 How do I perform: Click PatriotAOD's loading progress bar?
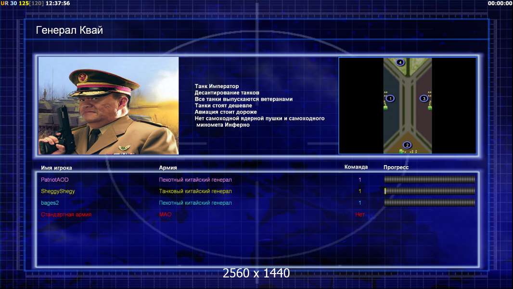click(x=429, y=179)
